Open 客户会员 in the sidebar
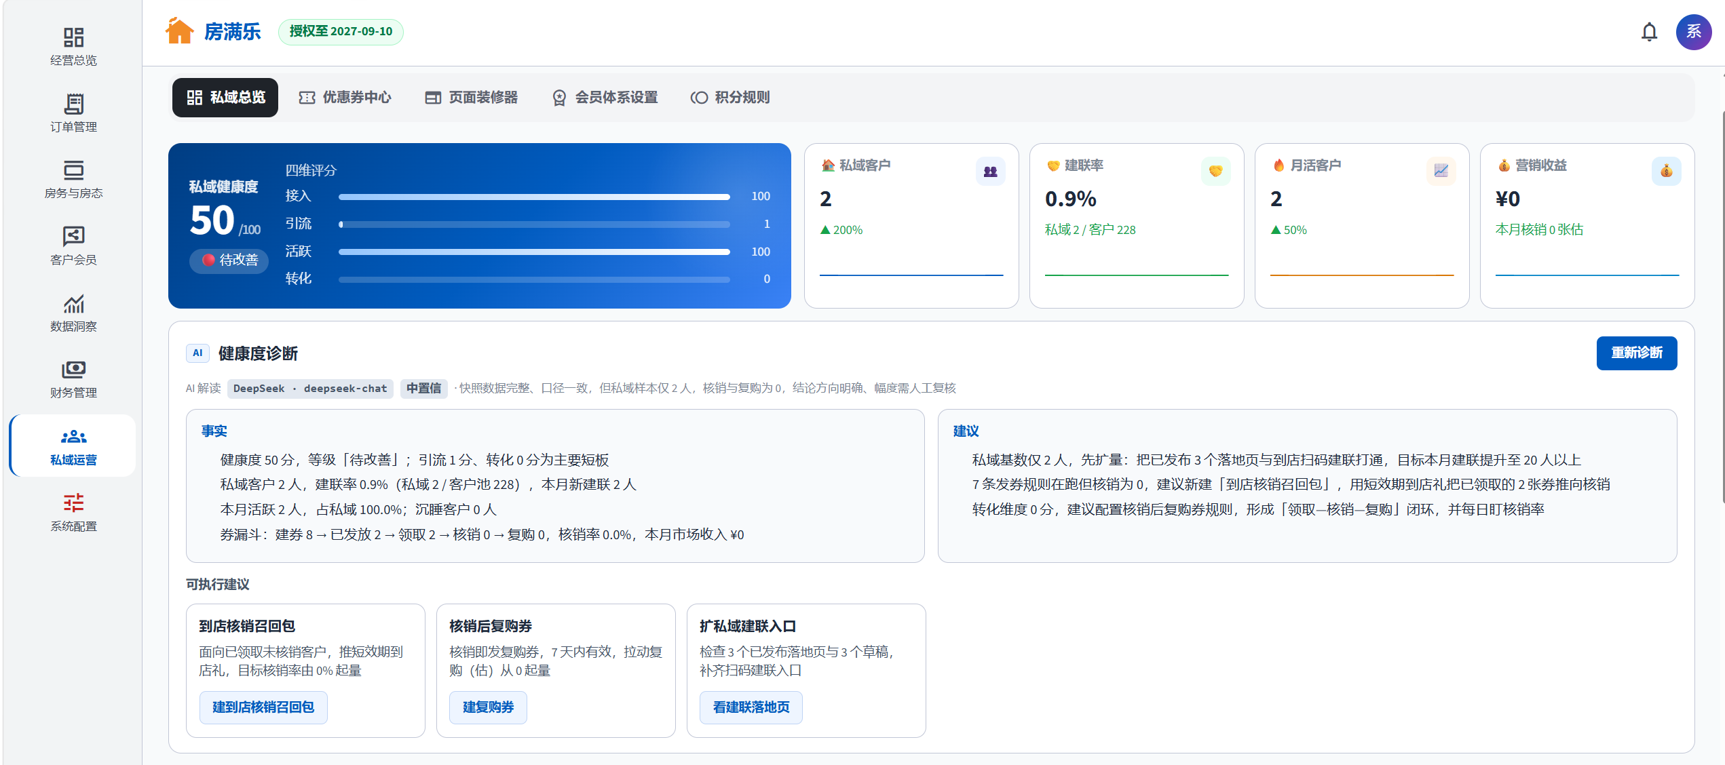This screenshot has width=1725, height=765. point(73,246)
